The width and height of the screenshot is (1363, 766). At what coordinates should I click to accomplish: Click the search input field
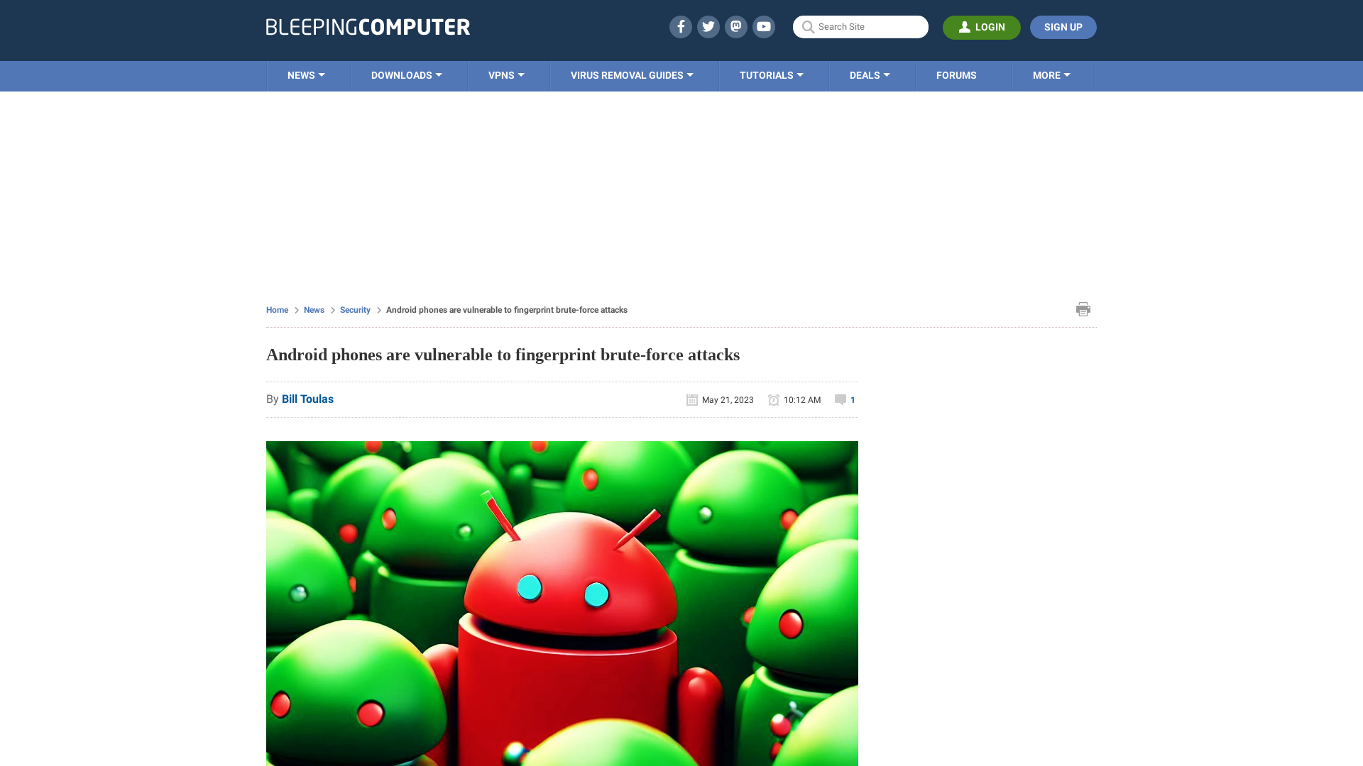[860, 26]
